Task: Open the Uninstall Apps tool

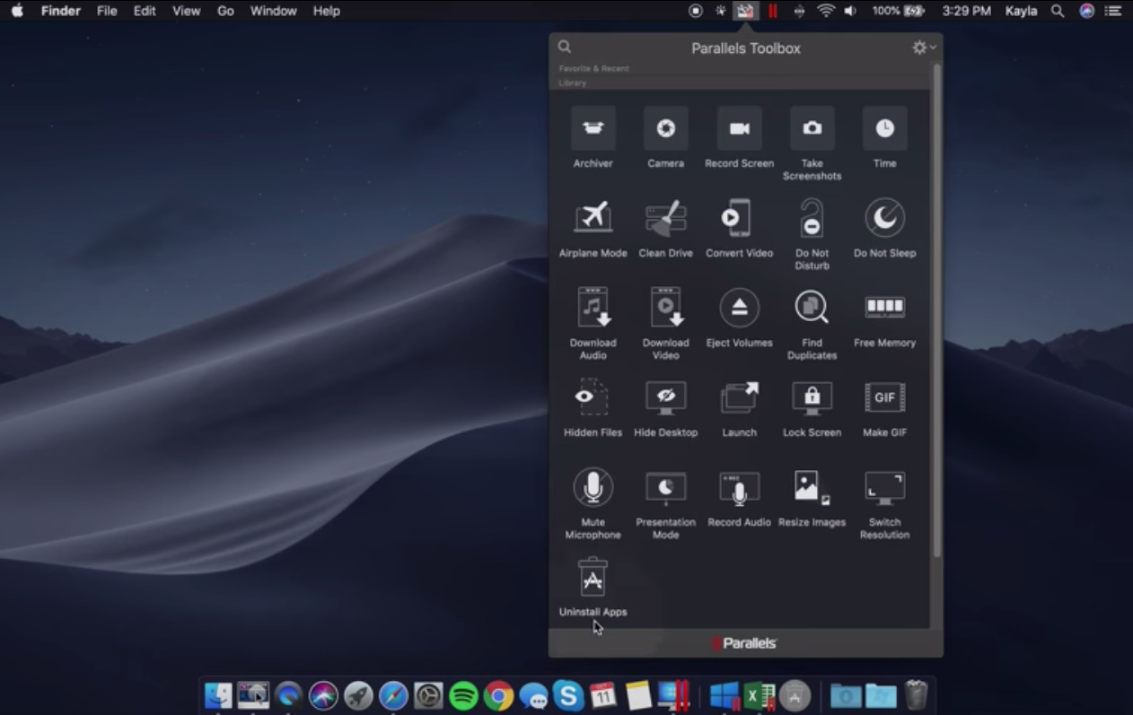Action: point(593,577)
